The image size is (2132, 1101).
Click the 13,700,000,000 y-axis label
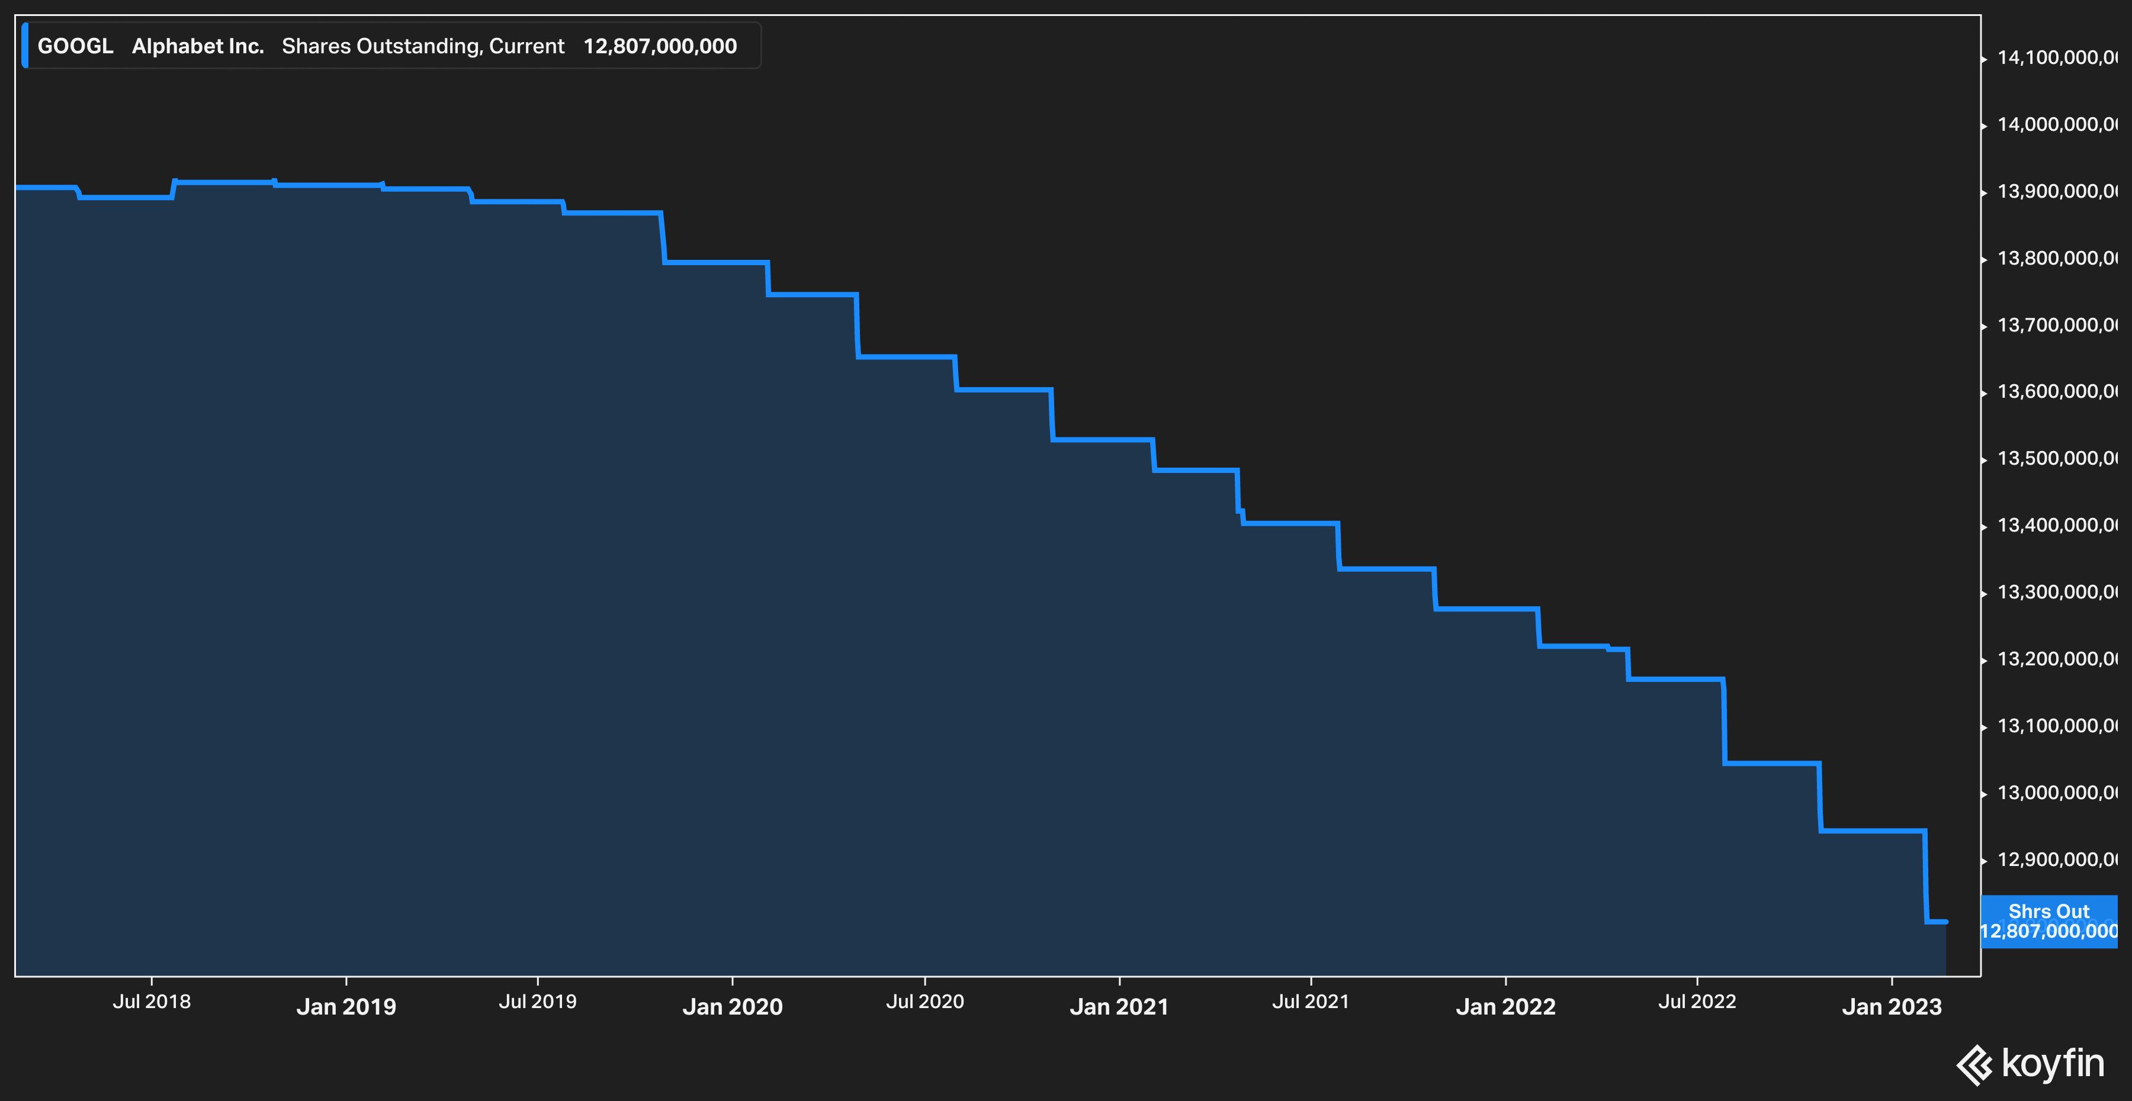click(2057, 326)
